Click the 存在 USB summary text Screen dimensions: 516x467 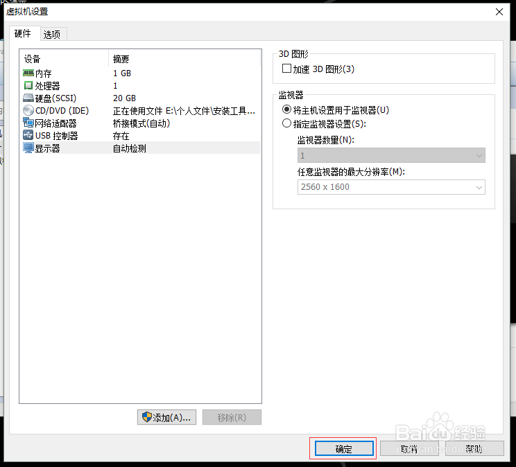[x=121, y=136]
